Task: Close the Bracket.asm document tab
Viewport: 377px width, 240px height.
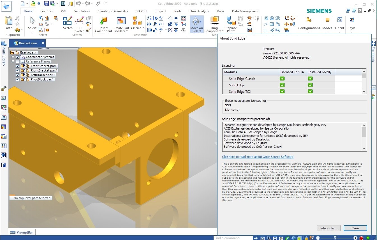Action: [x=43, y=43]
